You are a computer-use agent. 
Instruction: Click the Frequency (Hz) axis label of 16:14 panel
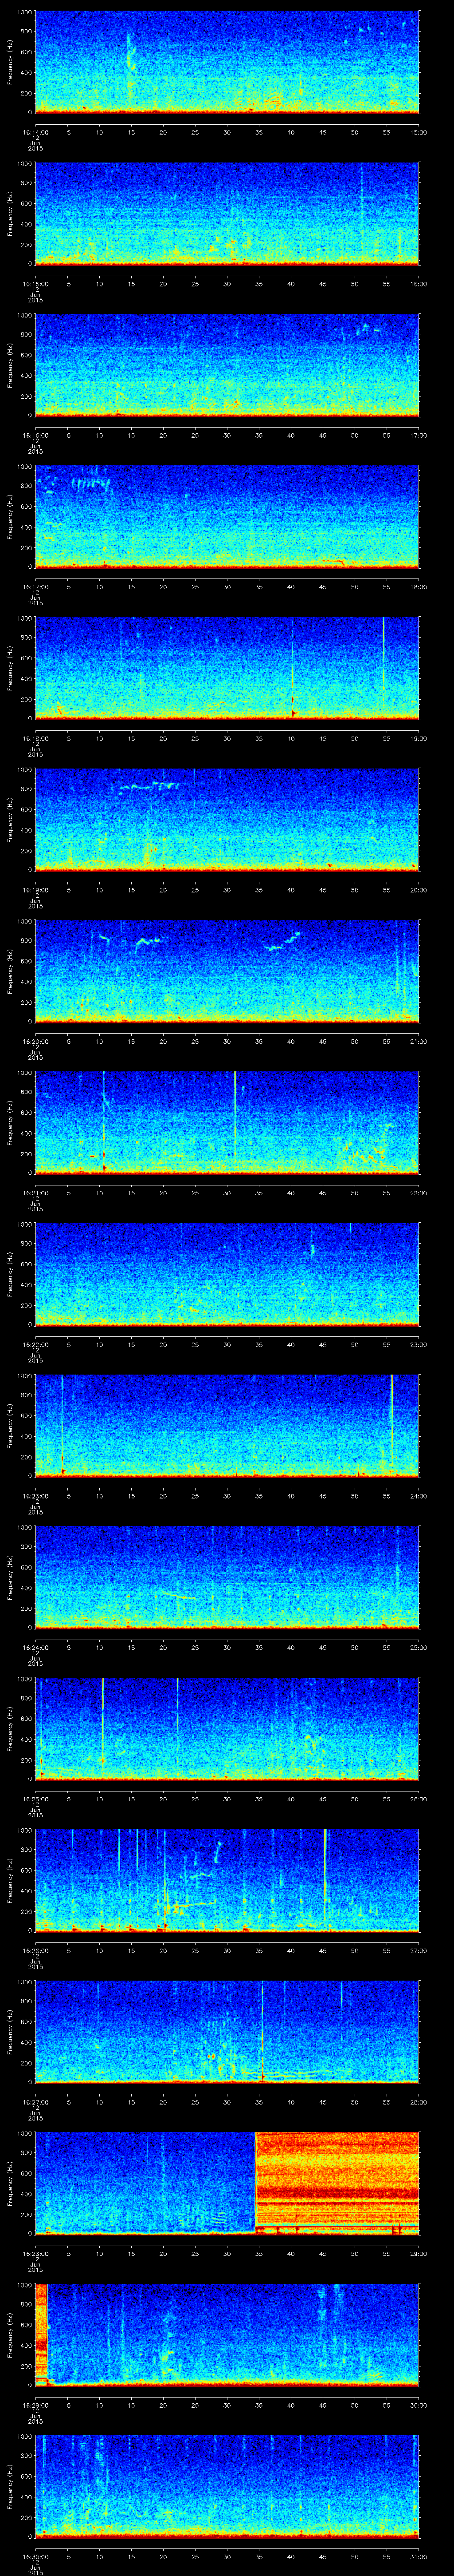pyautogui.click(x=10, y=62)
